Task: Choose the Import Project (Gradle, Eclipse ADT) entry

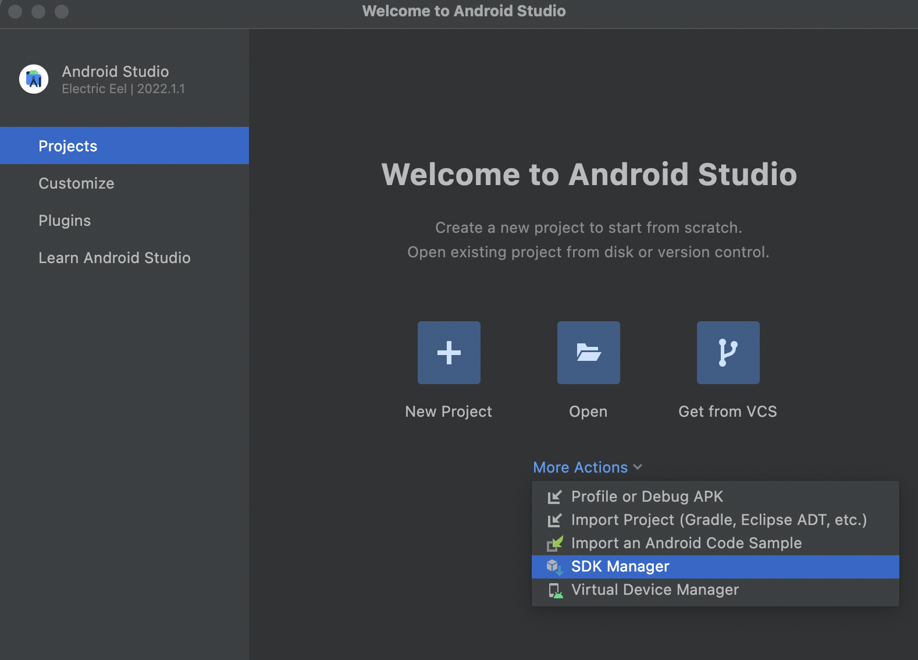Action: 716,520
